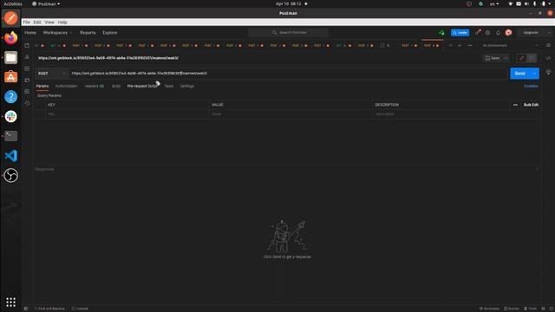Click the Upgrade button
Screen dimensions: 555x312
click(531, 33)
